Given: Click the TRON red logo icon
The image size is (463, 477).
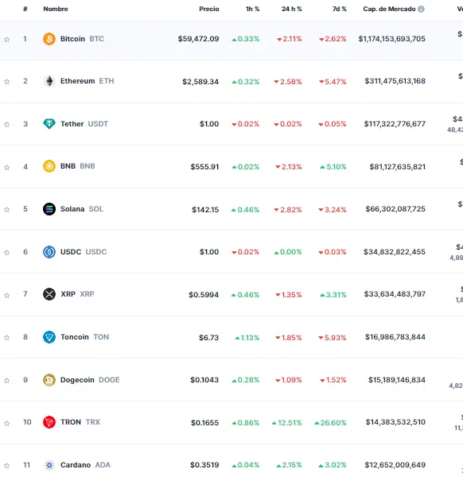Looking at the screenshot, I should (49, 422).
